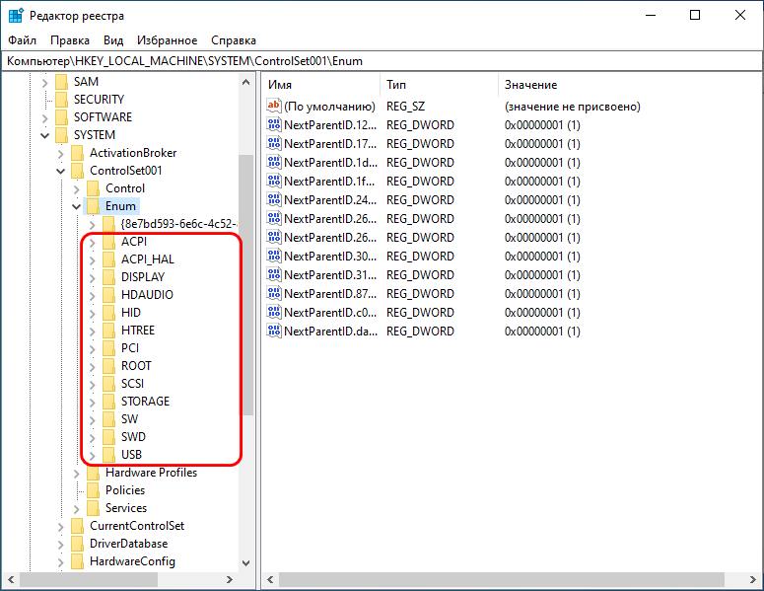The image size is (764, 591).
Task: Collapse the ControlSet001 key
Action: (x=60, y=171)
